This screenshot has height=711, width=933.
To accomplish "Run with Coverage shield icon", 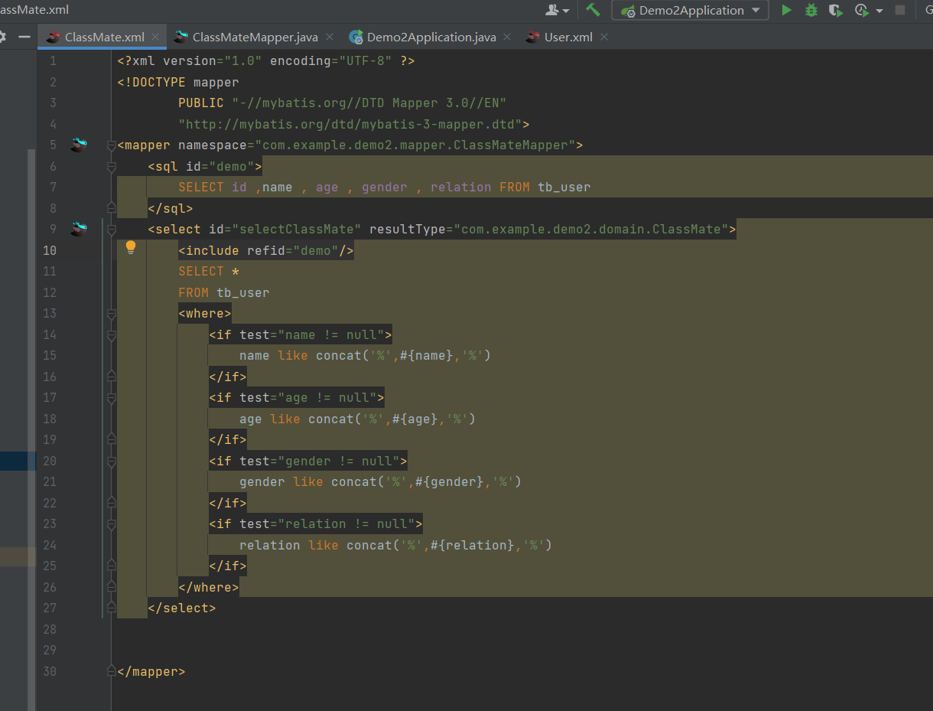I will pos(836,10).
